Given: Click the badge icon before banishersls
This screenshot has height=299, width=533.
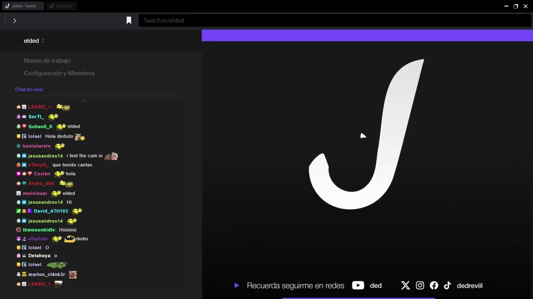Looking at the screenshot, I should coord(18,146).
